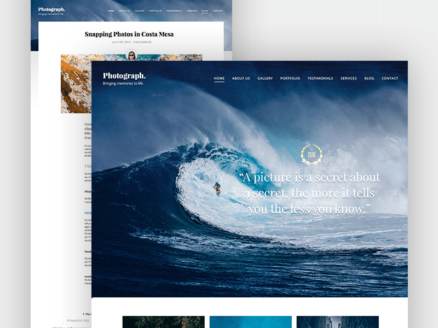
Task: Open PORTFOLIO in the front page menu
Action: pos(290,78)
